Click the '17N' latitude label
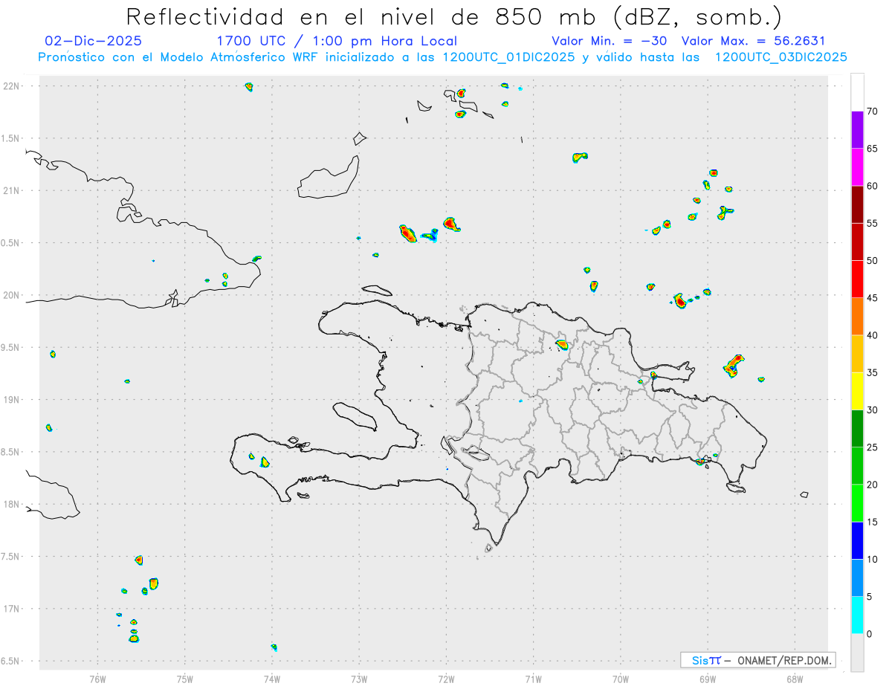The width and height of the screenshot is (892, 689). 13,609
